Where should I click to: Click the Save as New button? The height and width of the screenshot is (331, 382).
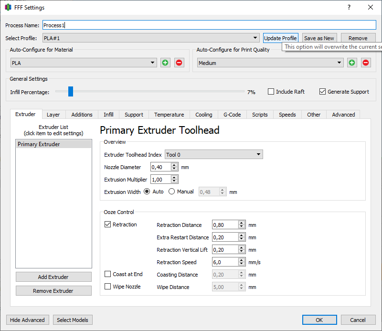(x=319, y=38)
